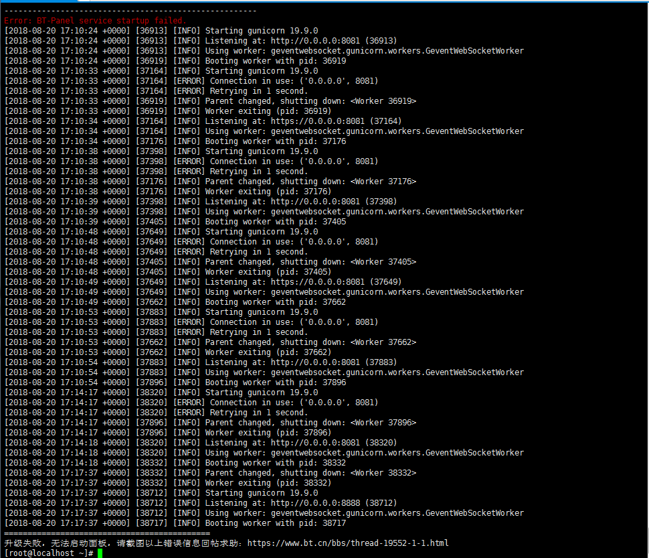Viewport: 649px width, 558px height.
Task: Click the equals-sign separator line near bottom
Action: [107, 533]
